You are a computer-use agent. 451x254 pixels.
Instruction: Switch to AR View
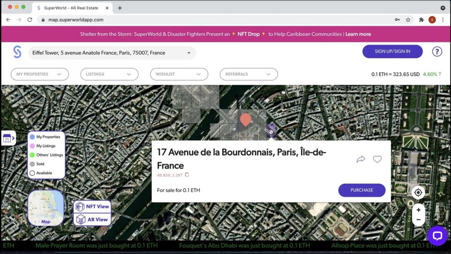point(93,220)
